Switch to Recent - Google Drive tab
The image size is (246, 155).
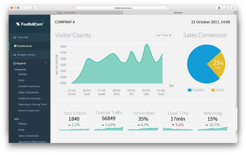coord(66,13)
